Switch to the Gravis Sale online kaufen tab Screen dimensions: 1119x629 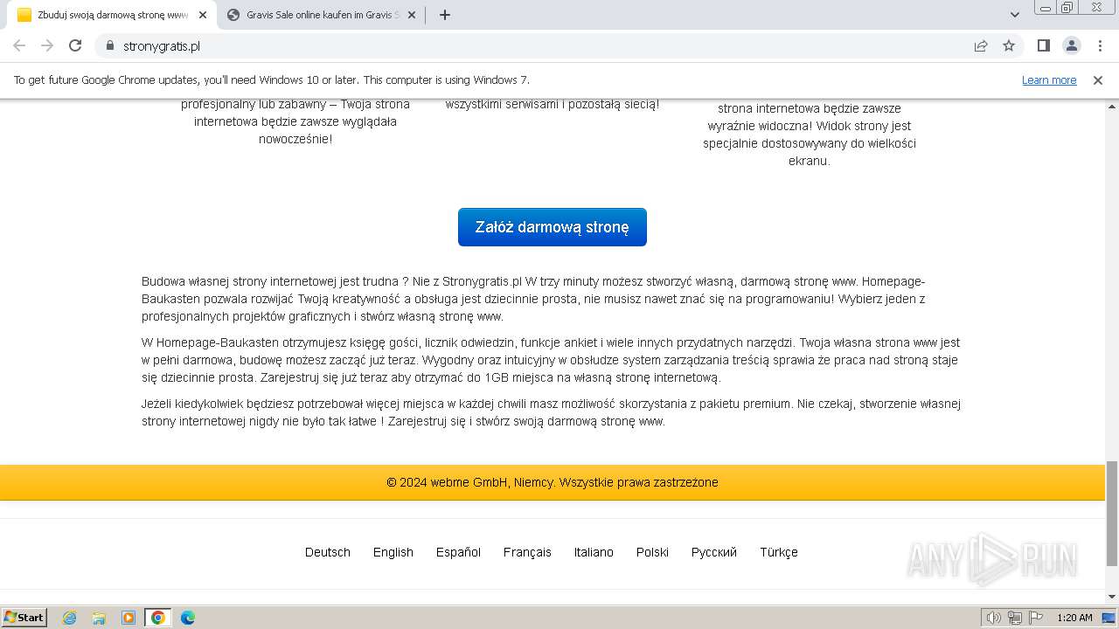pyautogui.click(x=320, y=15)
